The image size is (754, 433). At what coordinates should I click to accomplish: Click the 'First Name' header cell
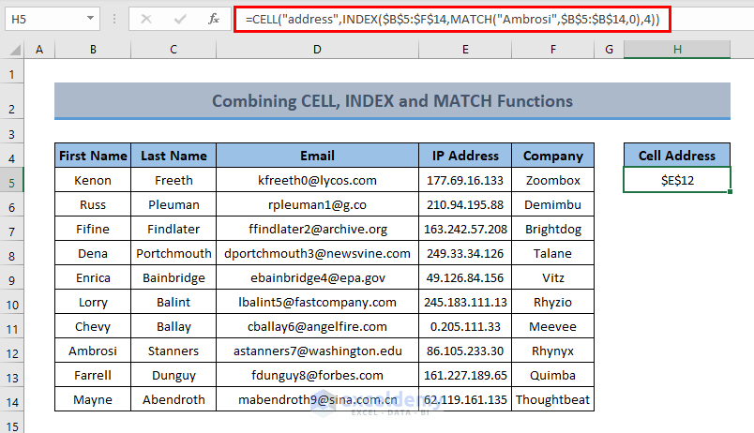(93, 156)
